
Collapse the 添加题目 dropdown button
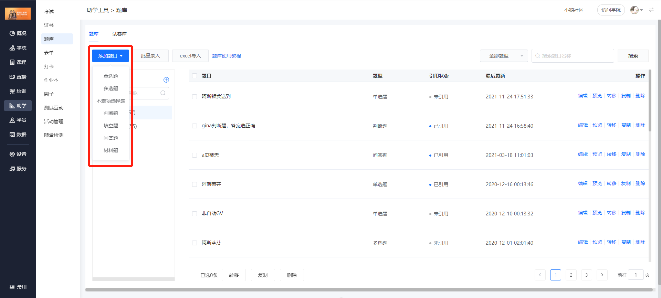point(110,56)
